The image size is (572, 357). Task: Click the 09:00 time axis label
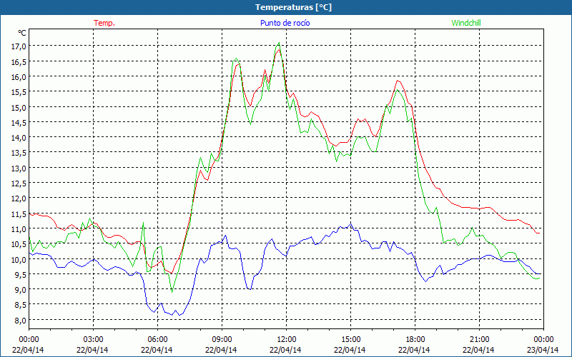coord(222,340)
